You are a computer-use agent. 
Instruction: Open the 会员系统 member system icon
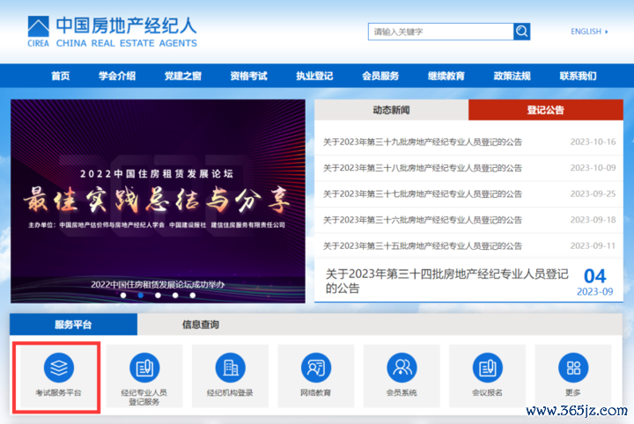(x=402, y=368)
